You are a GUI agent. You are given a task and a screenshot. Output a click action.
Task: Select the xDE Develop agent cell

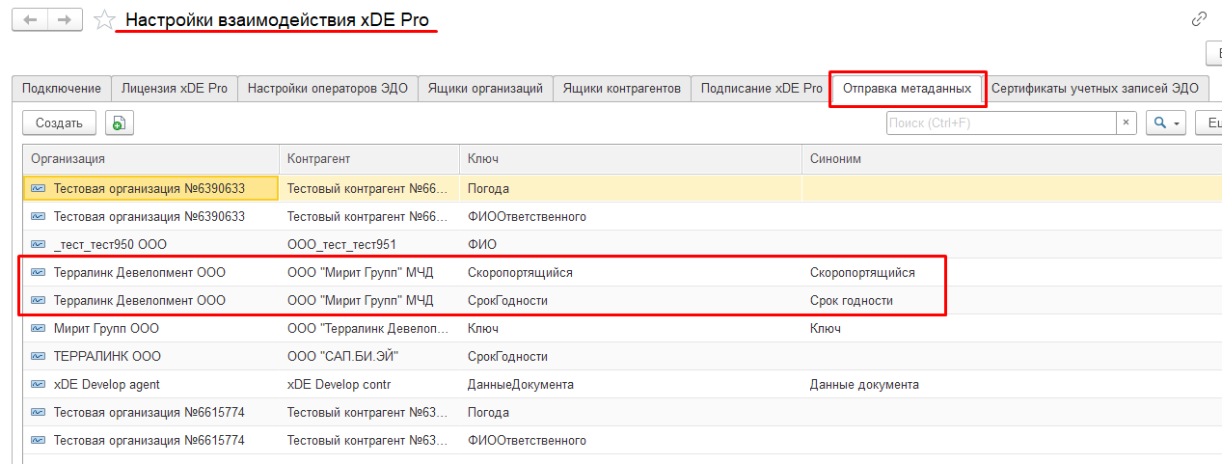151,384
